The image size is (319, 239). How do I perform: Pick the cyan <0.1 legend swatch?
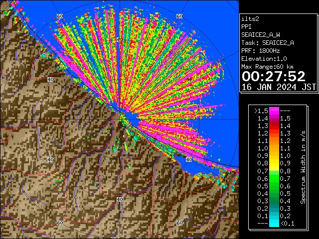274,223
